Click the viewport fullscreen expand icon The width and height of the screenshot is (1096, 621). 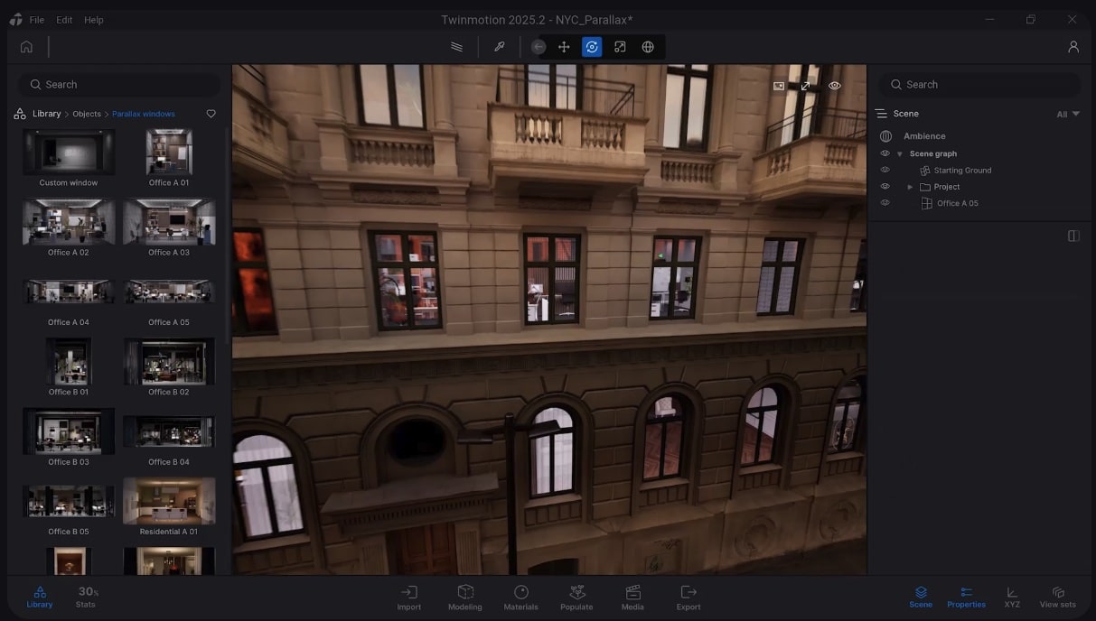coord(806,86)
